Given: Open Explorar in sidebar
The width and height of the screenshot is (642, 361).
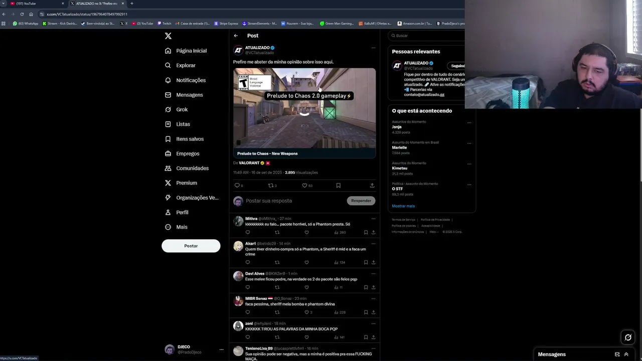Looking at the screenshot, I should 180,65.
